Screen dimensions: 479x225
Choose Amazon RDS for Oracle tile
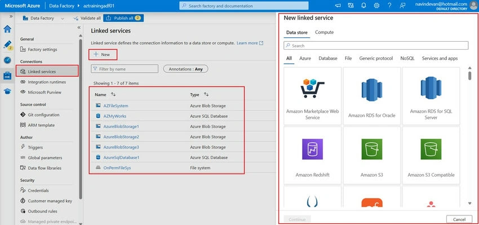pyautogui.click(x=372, y=96)
